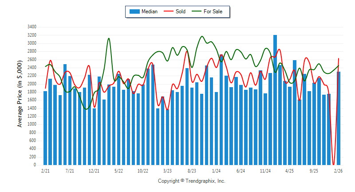Click the last Median bar at 2/26
This screenshot has height=192, width=355.
pyautogui.click(x=339, y=118)
